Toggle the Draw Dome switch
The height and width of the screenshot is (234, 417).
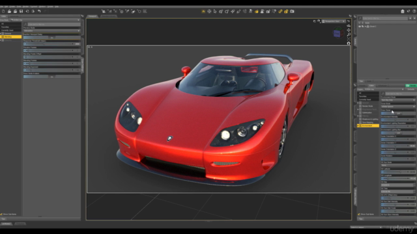click(398, 113)
